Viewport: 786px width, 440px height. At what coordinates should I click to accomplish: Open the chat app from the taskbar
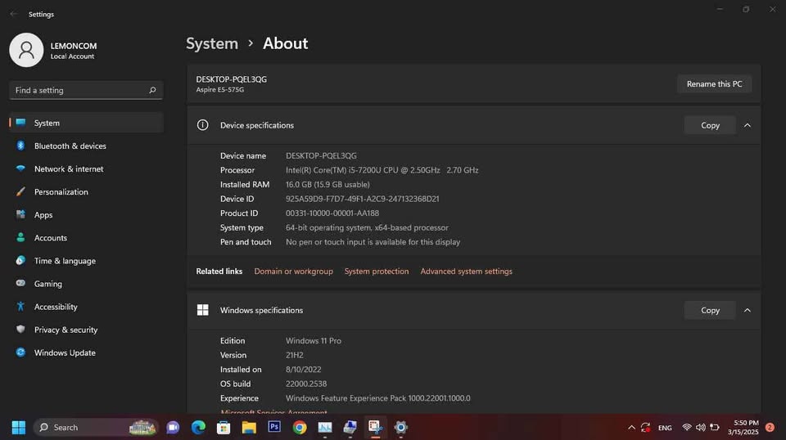coord(173,428)
